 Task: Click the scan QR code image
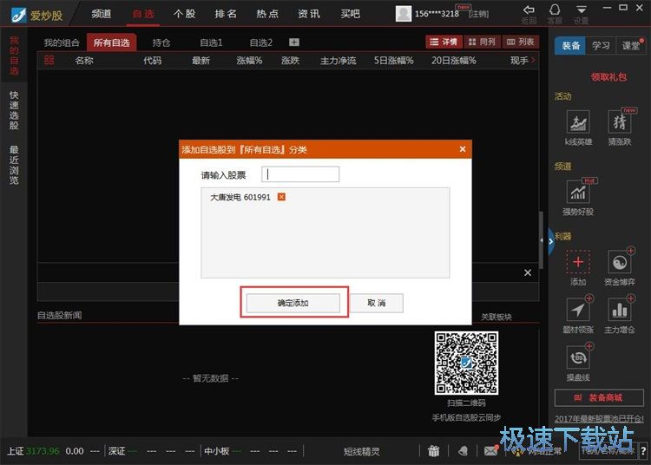pos(466,363)
